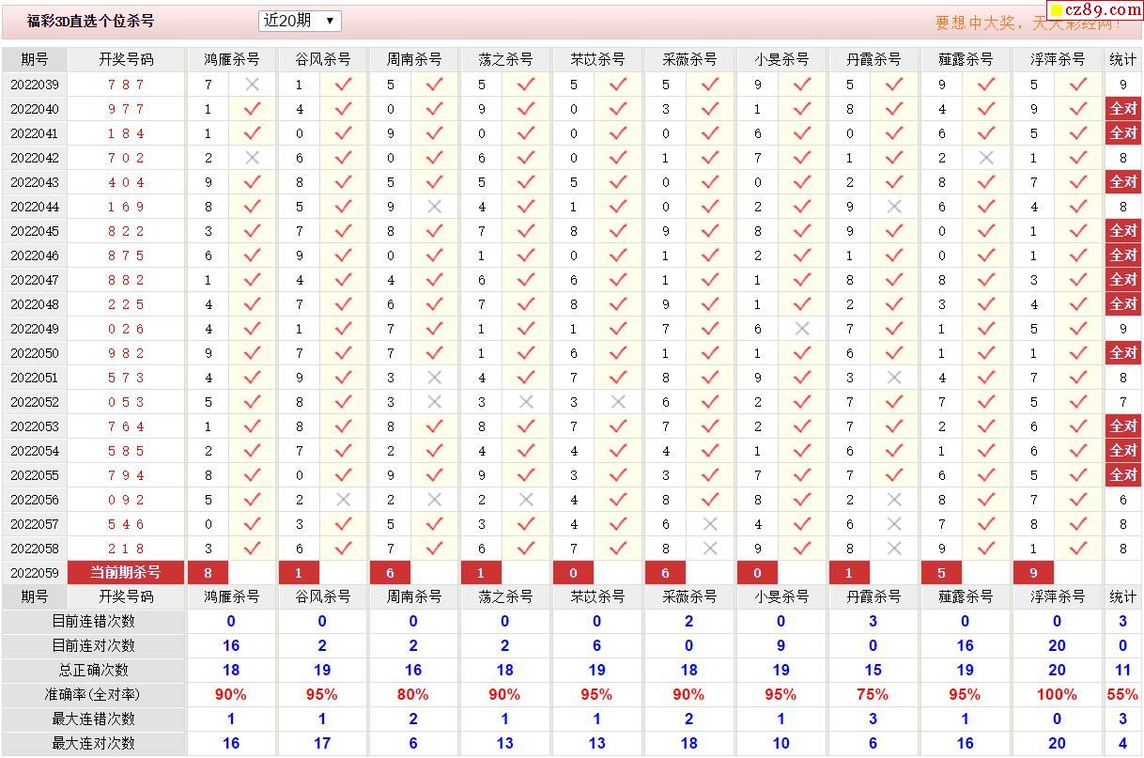The image size is (1144, 758).
Task: Click 周南 current kill number 6
Action: 390,572
